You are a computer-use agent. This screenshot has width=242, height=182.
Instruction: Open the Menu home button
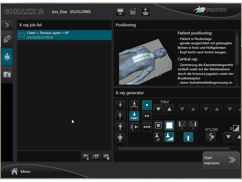[x=21, y=171]
